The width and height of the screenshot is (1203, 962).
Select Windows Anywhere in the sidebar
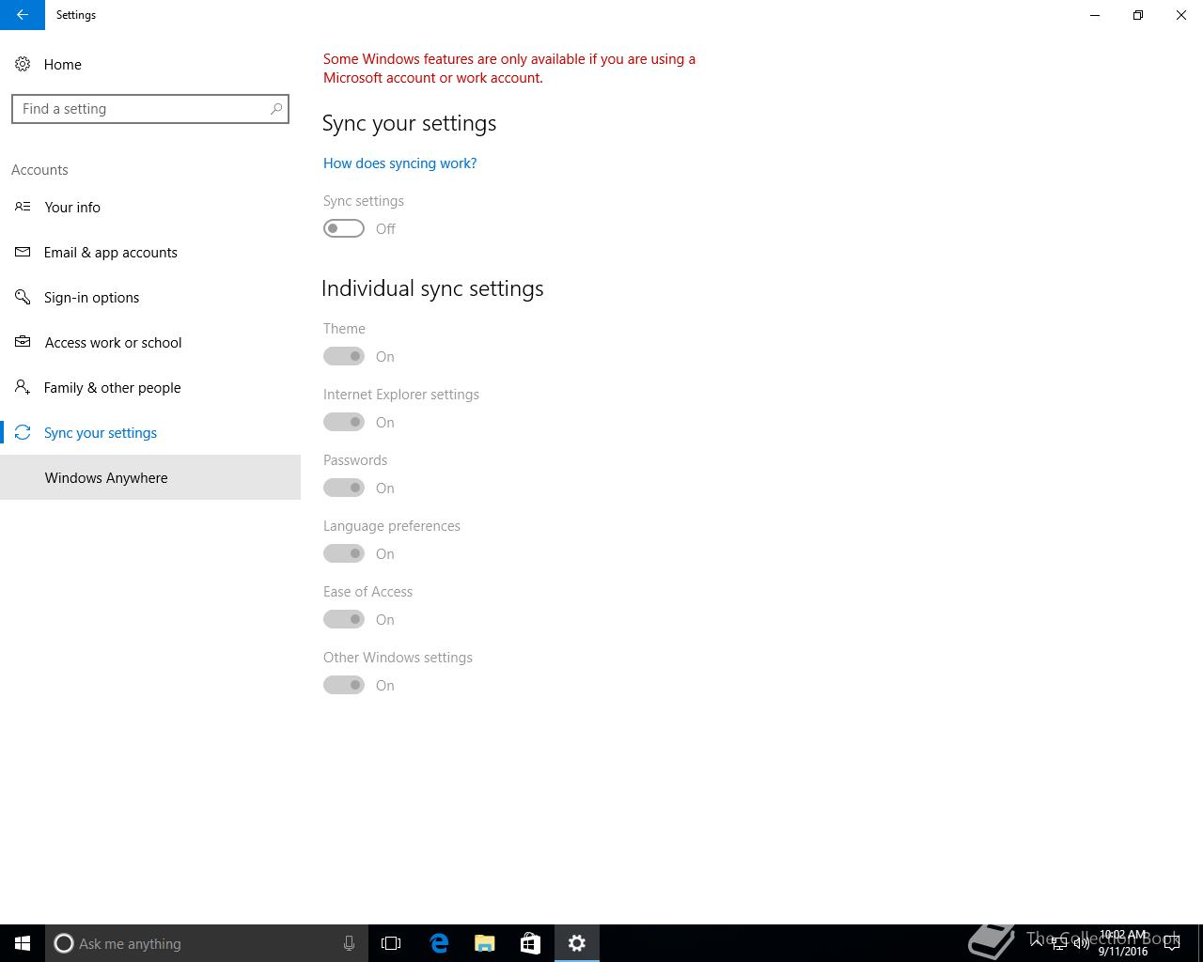point(150,477)
